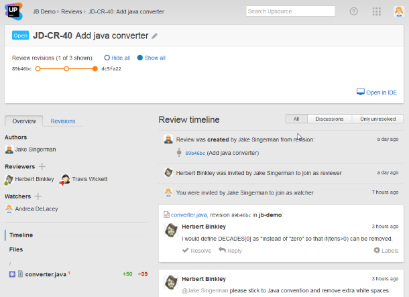This screenshot has height=297, width=409.
Task: Toggle first revision marker 89b46bc
Action: [x=38, y=69]
